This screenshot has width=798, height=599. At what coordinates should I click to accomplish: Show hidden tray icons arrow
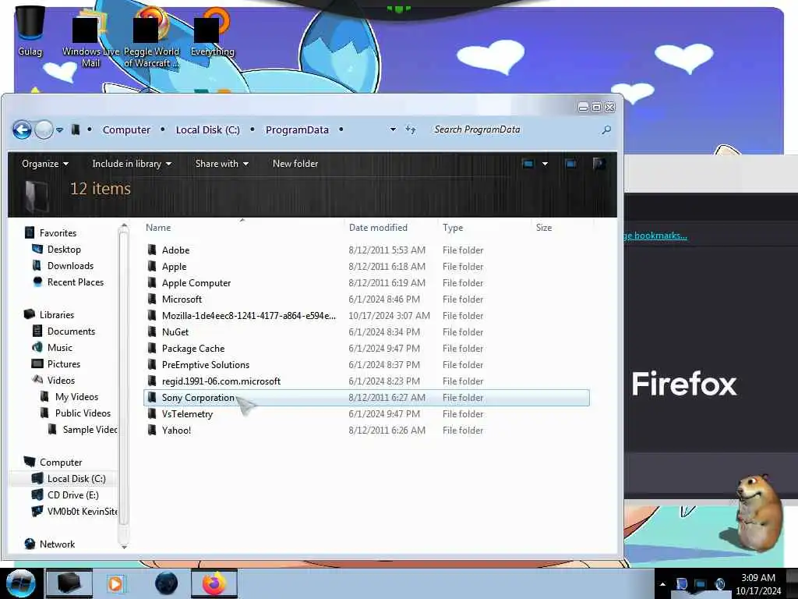(x=662, y=584)
